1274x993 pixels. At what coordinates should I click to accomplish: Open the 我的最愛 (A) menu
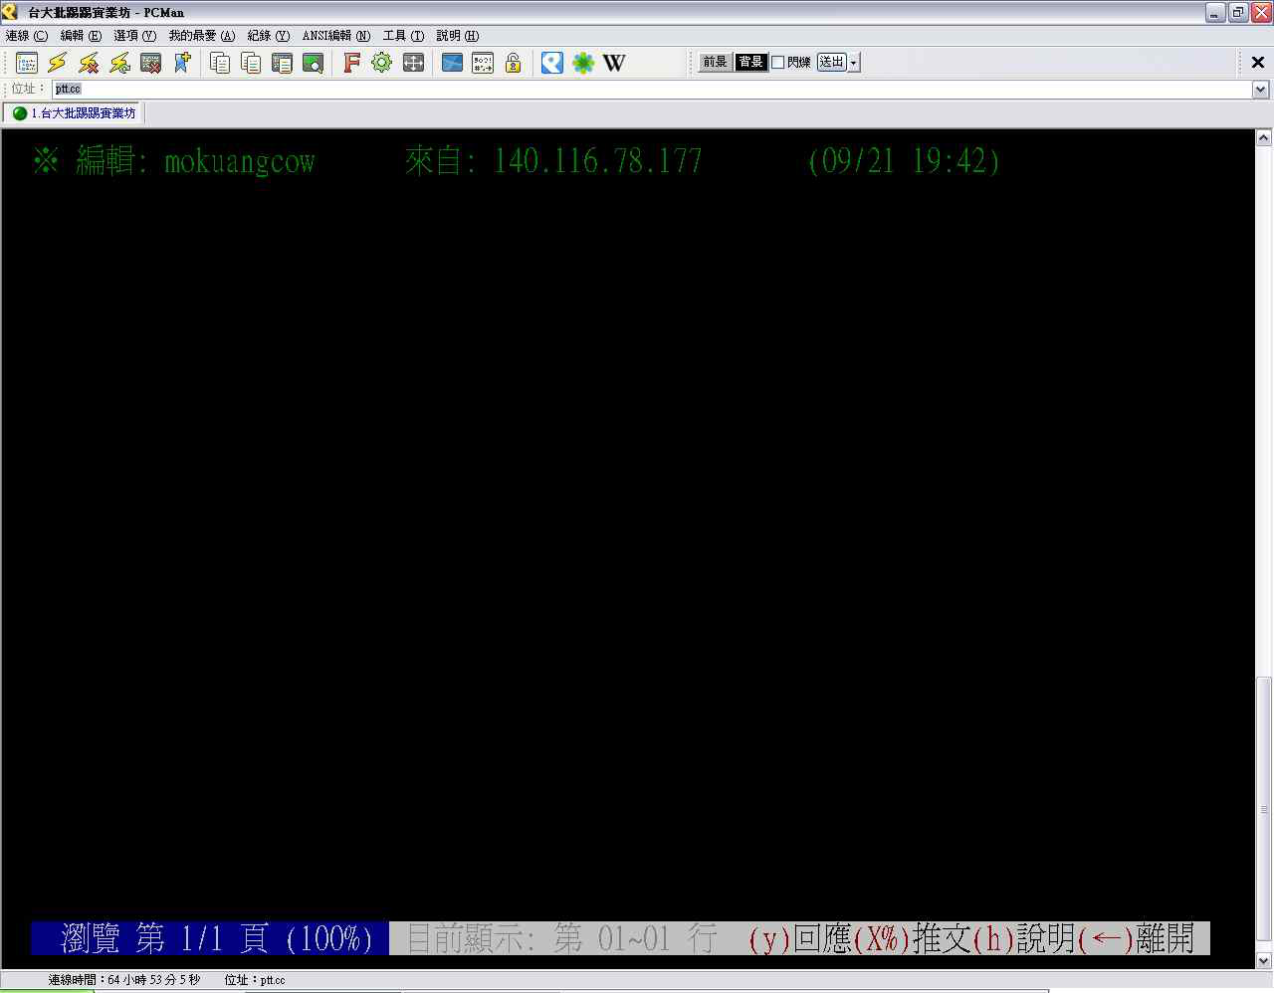click(x=202, y=36)
